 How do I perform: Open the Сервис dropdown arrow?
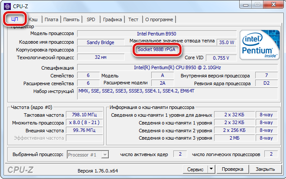click(x=211, y=169)
